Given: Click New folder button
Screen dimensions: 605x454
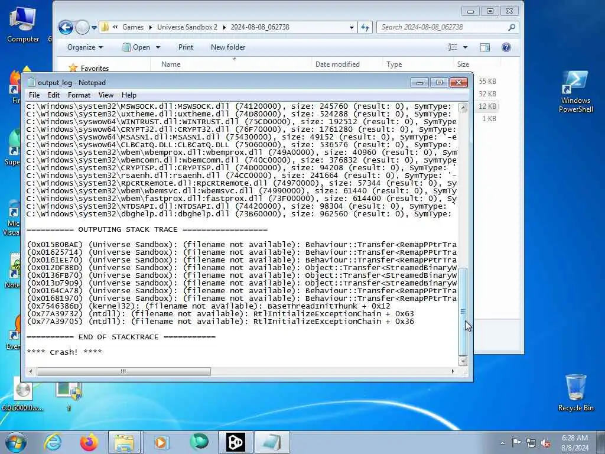Looking at the screenshot, I should (228, 47).
